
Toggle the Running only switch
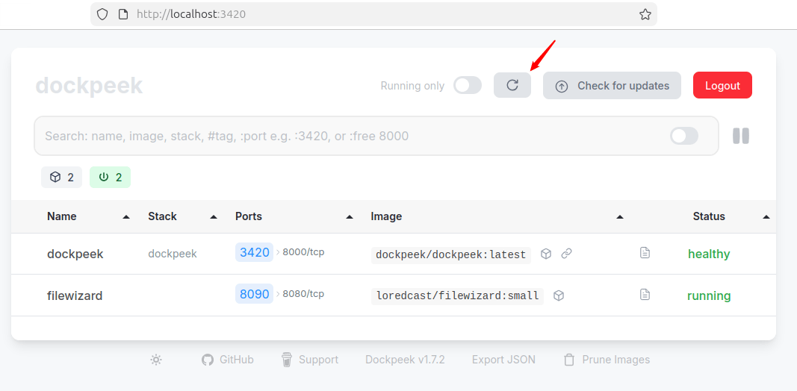[x=468, y=85]
